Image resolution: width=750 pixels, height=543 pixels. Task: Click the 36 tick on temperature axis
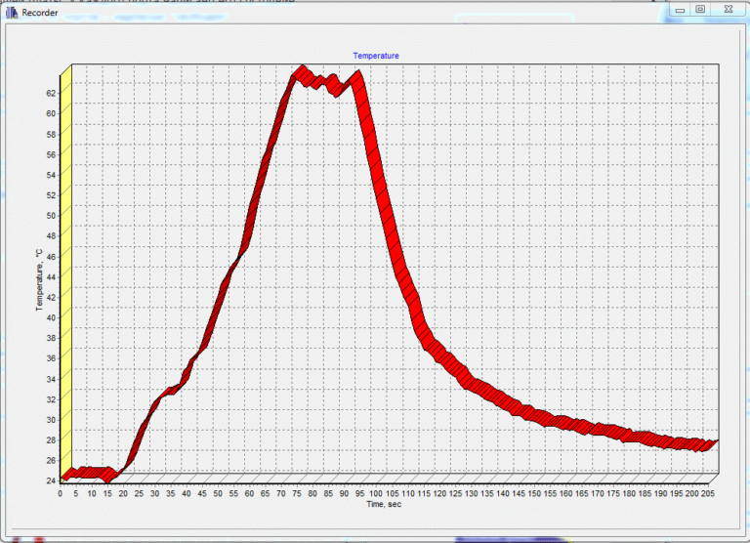(53, 357)
